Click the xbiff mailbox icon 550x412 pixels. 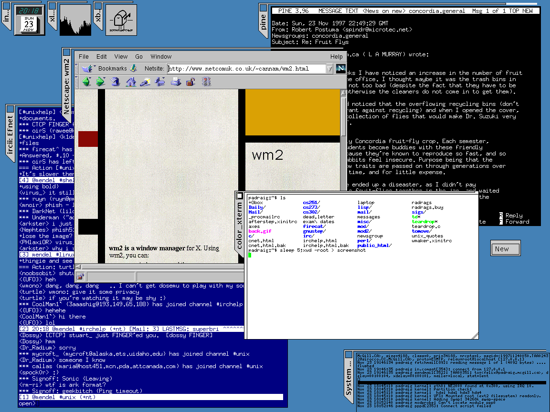[121, 20]
